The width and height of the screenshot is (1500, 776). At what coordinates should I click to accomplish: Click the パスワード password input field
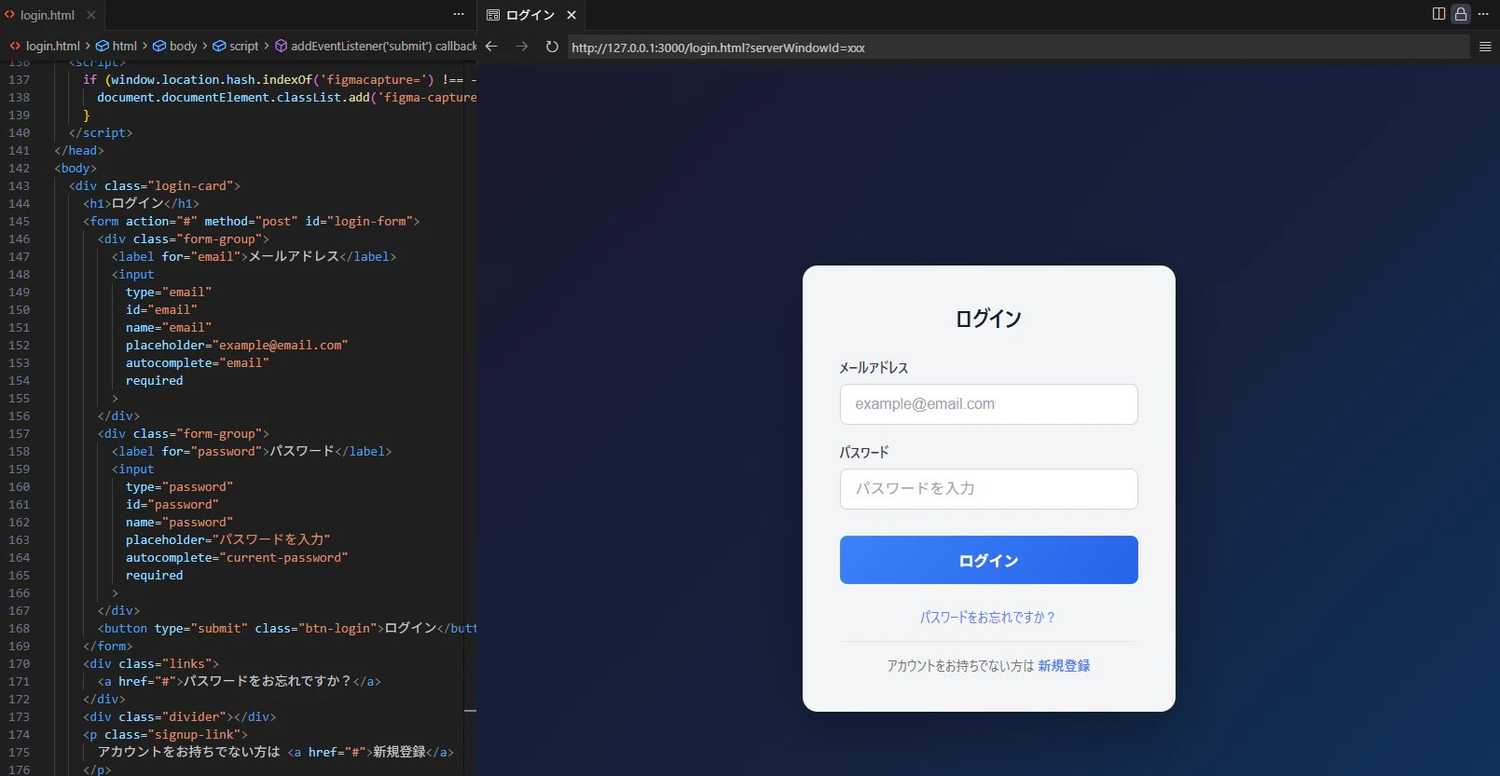coord(988,489)
